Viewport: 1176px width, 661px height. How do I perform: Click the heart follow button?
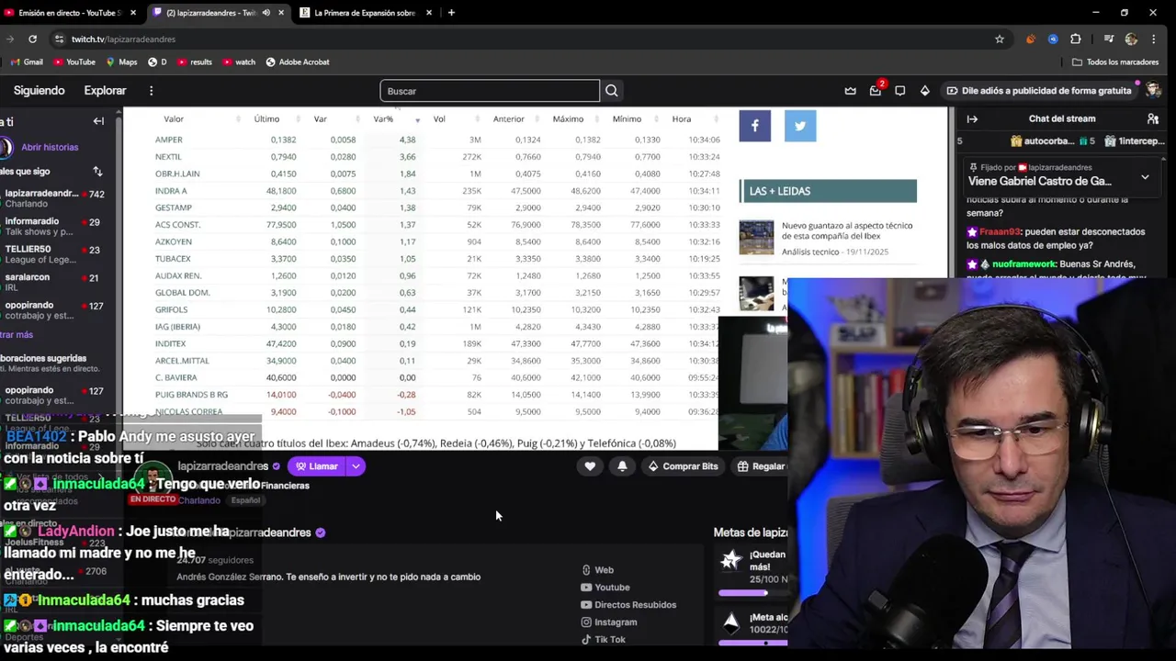[590, 466]
